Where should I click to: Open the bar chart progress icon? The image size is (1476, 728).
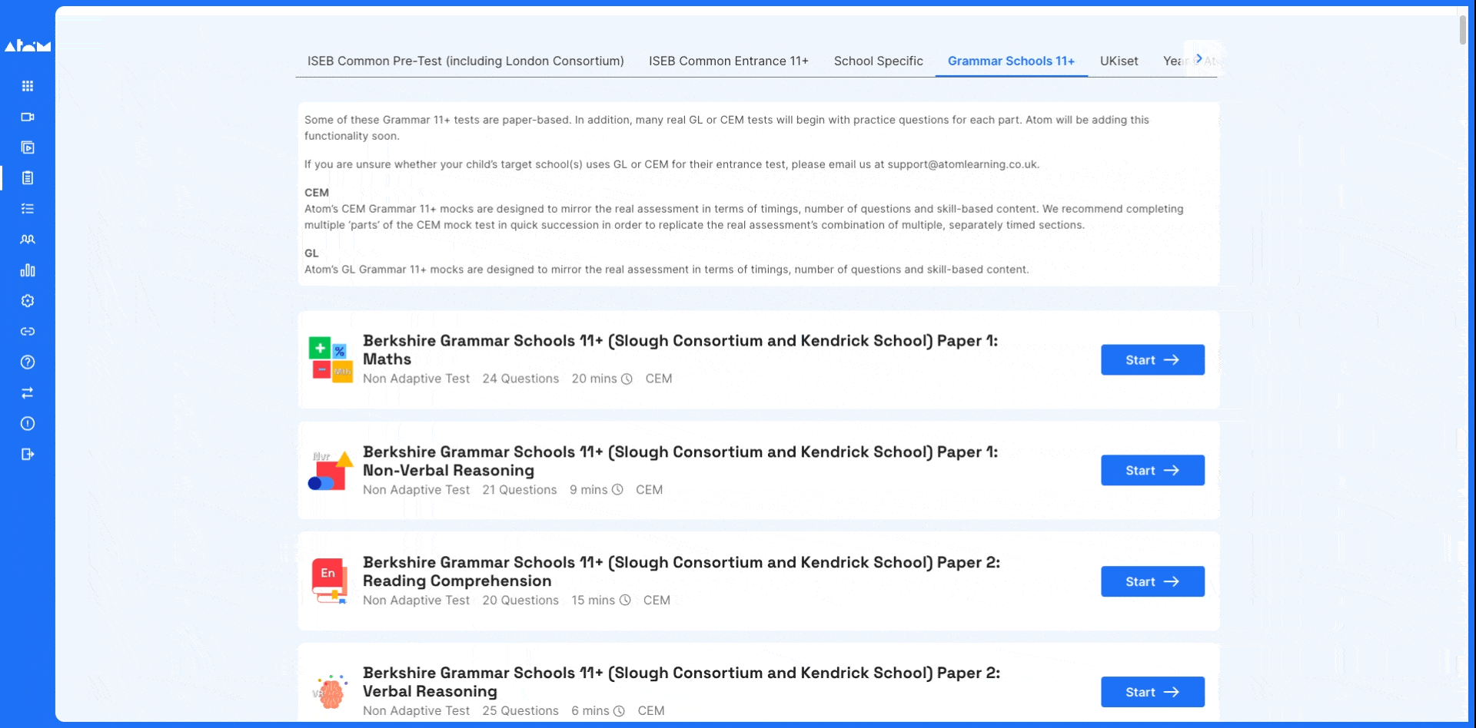click(x=28, y=270)
